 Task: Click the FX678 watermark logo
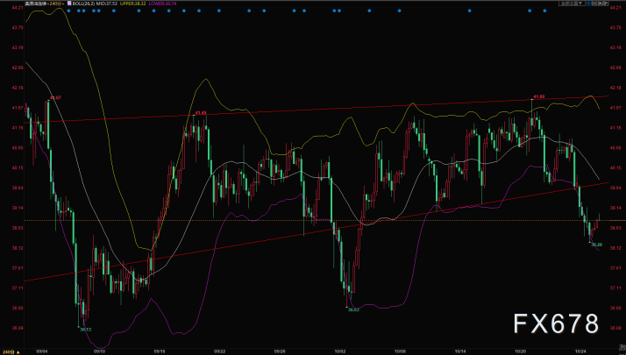pyautogui.click(x=556, y=323)
